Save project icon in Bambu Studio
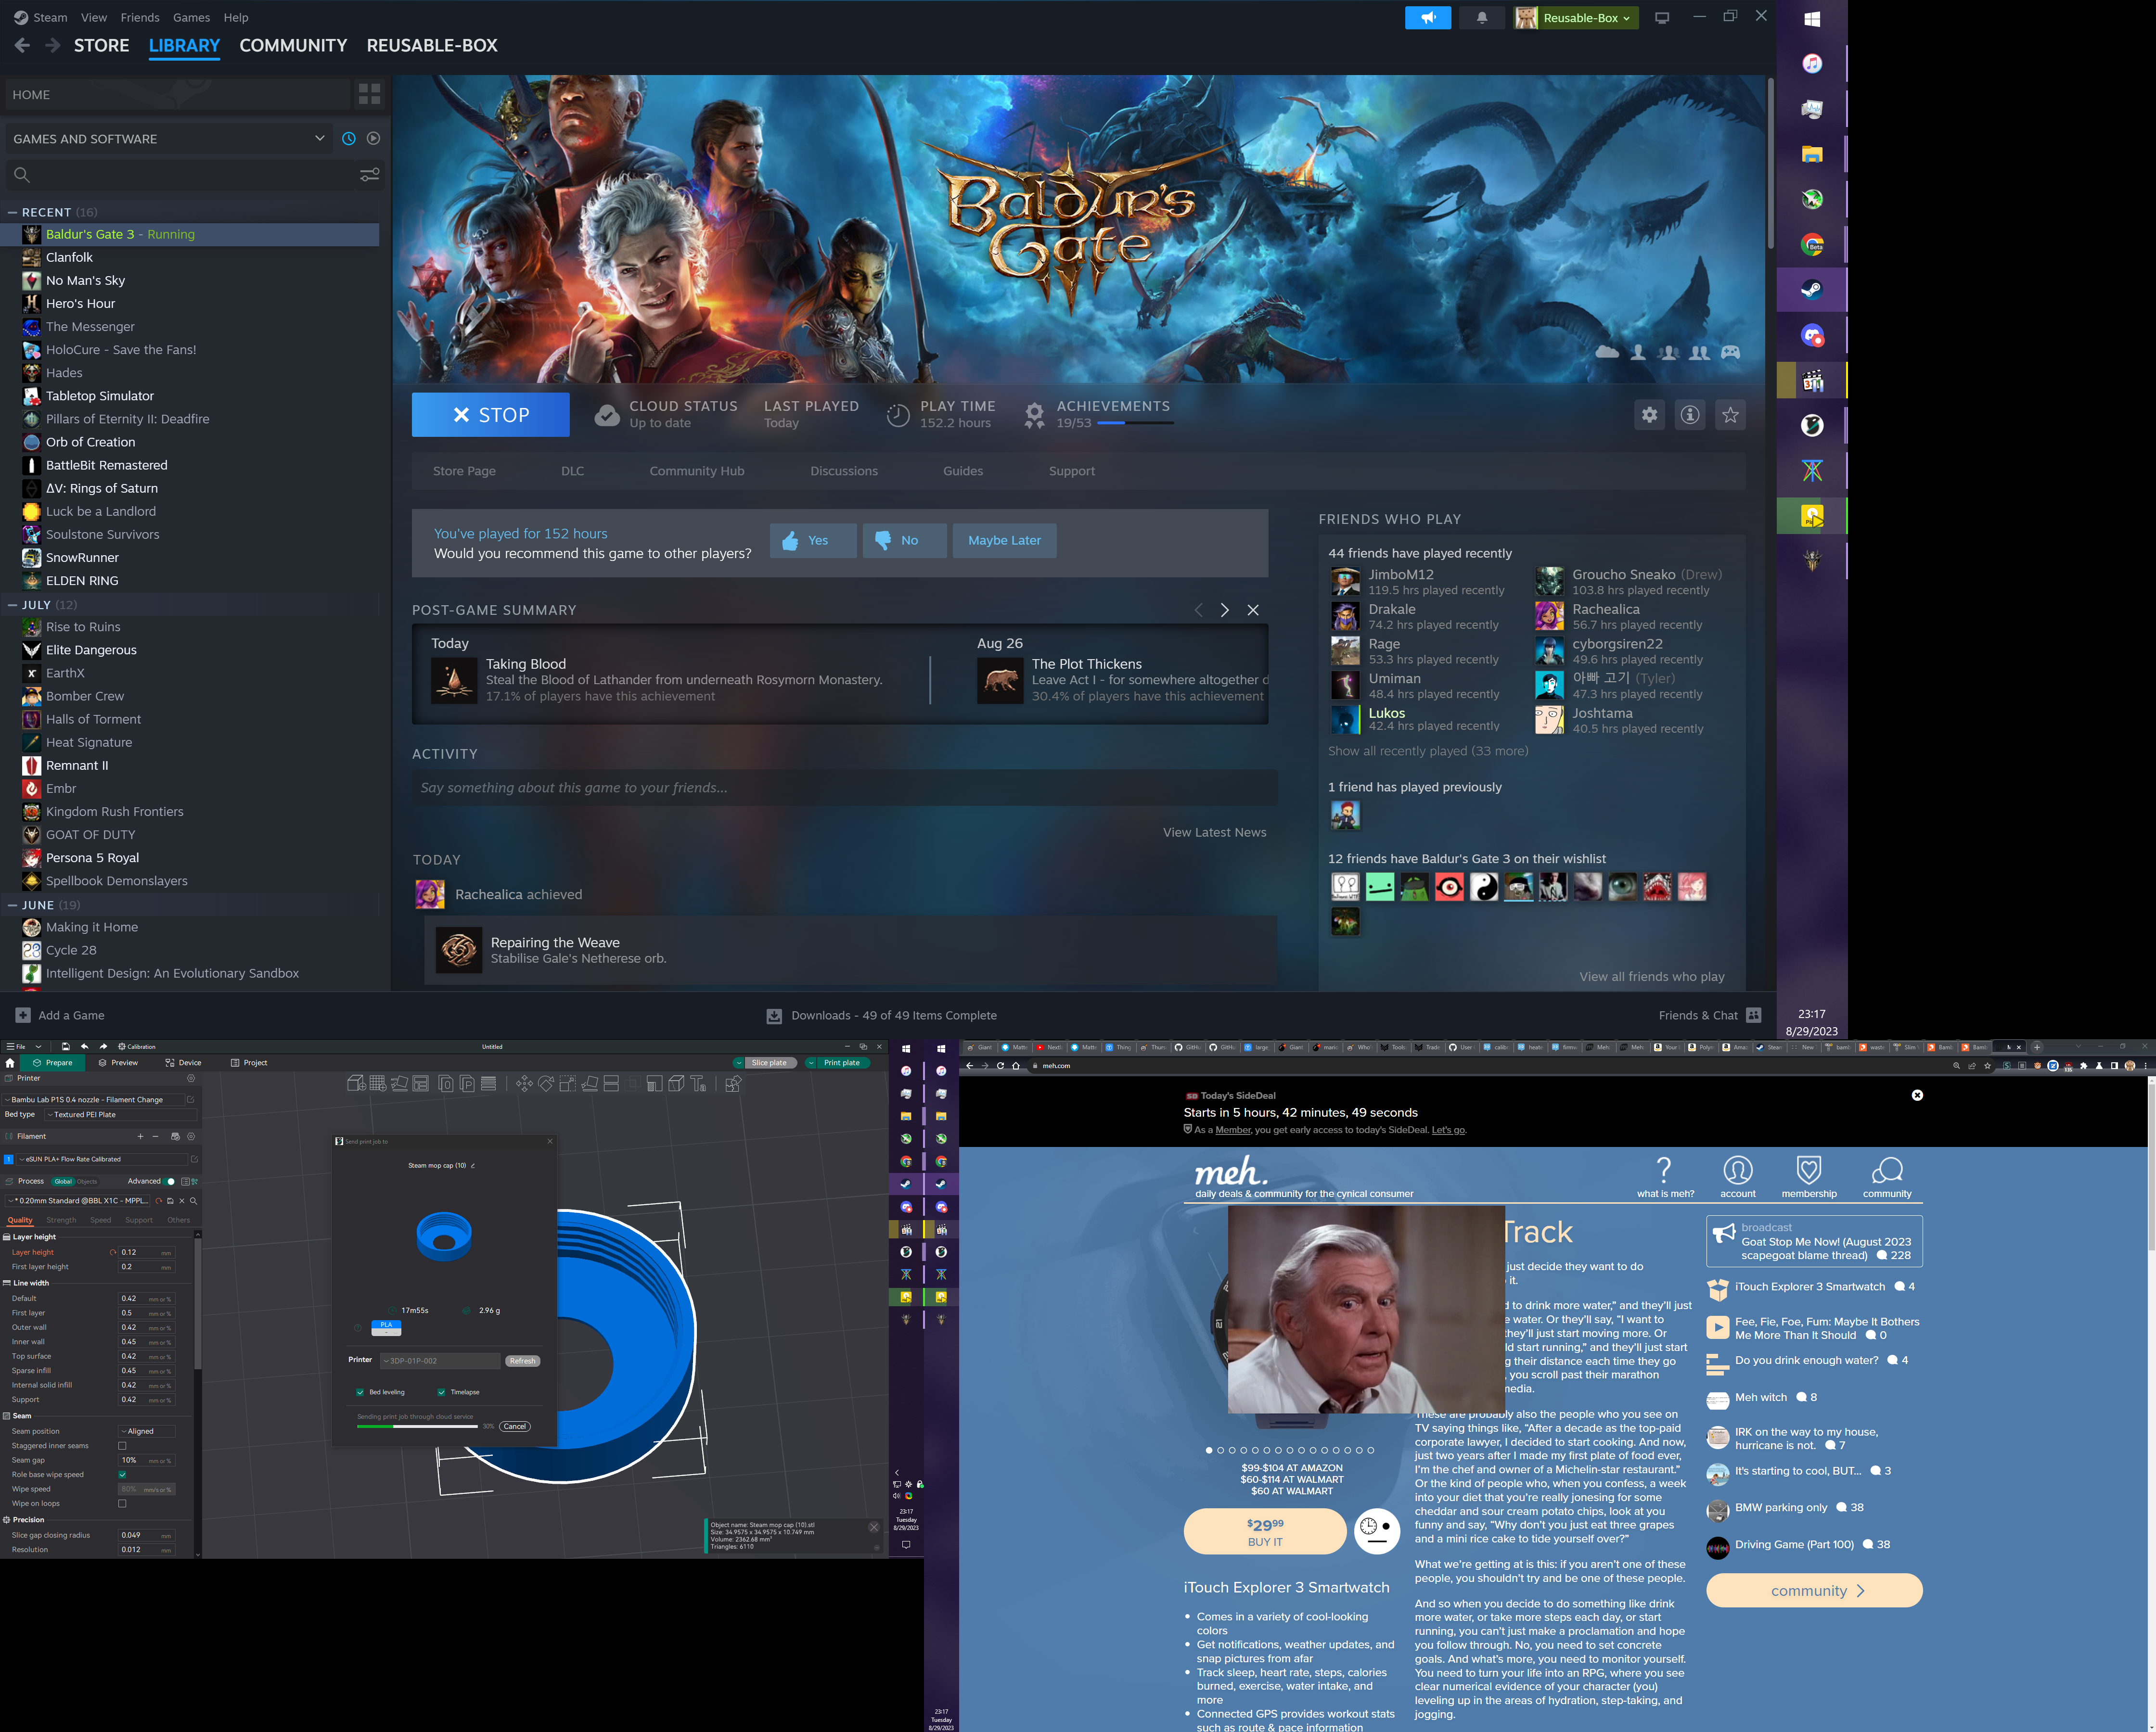The image size is (2156, 1732). (65, 1046)
